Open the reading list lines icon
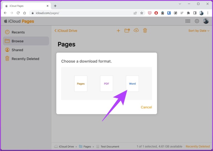This screenshot has height=151, width=213. 182,13
